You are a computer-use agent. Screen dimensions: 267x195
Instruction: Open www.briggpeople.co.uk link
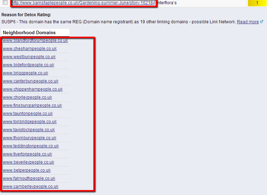pyautogui.click(x=25, y=73)
